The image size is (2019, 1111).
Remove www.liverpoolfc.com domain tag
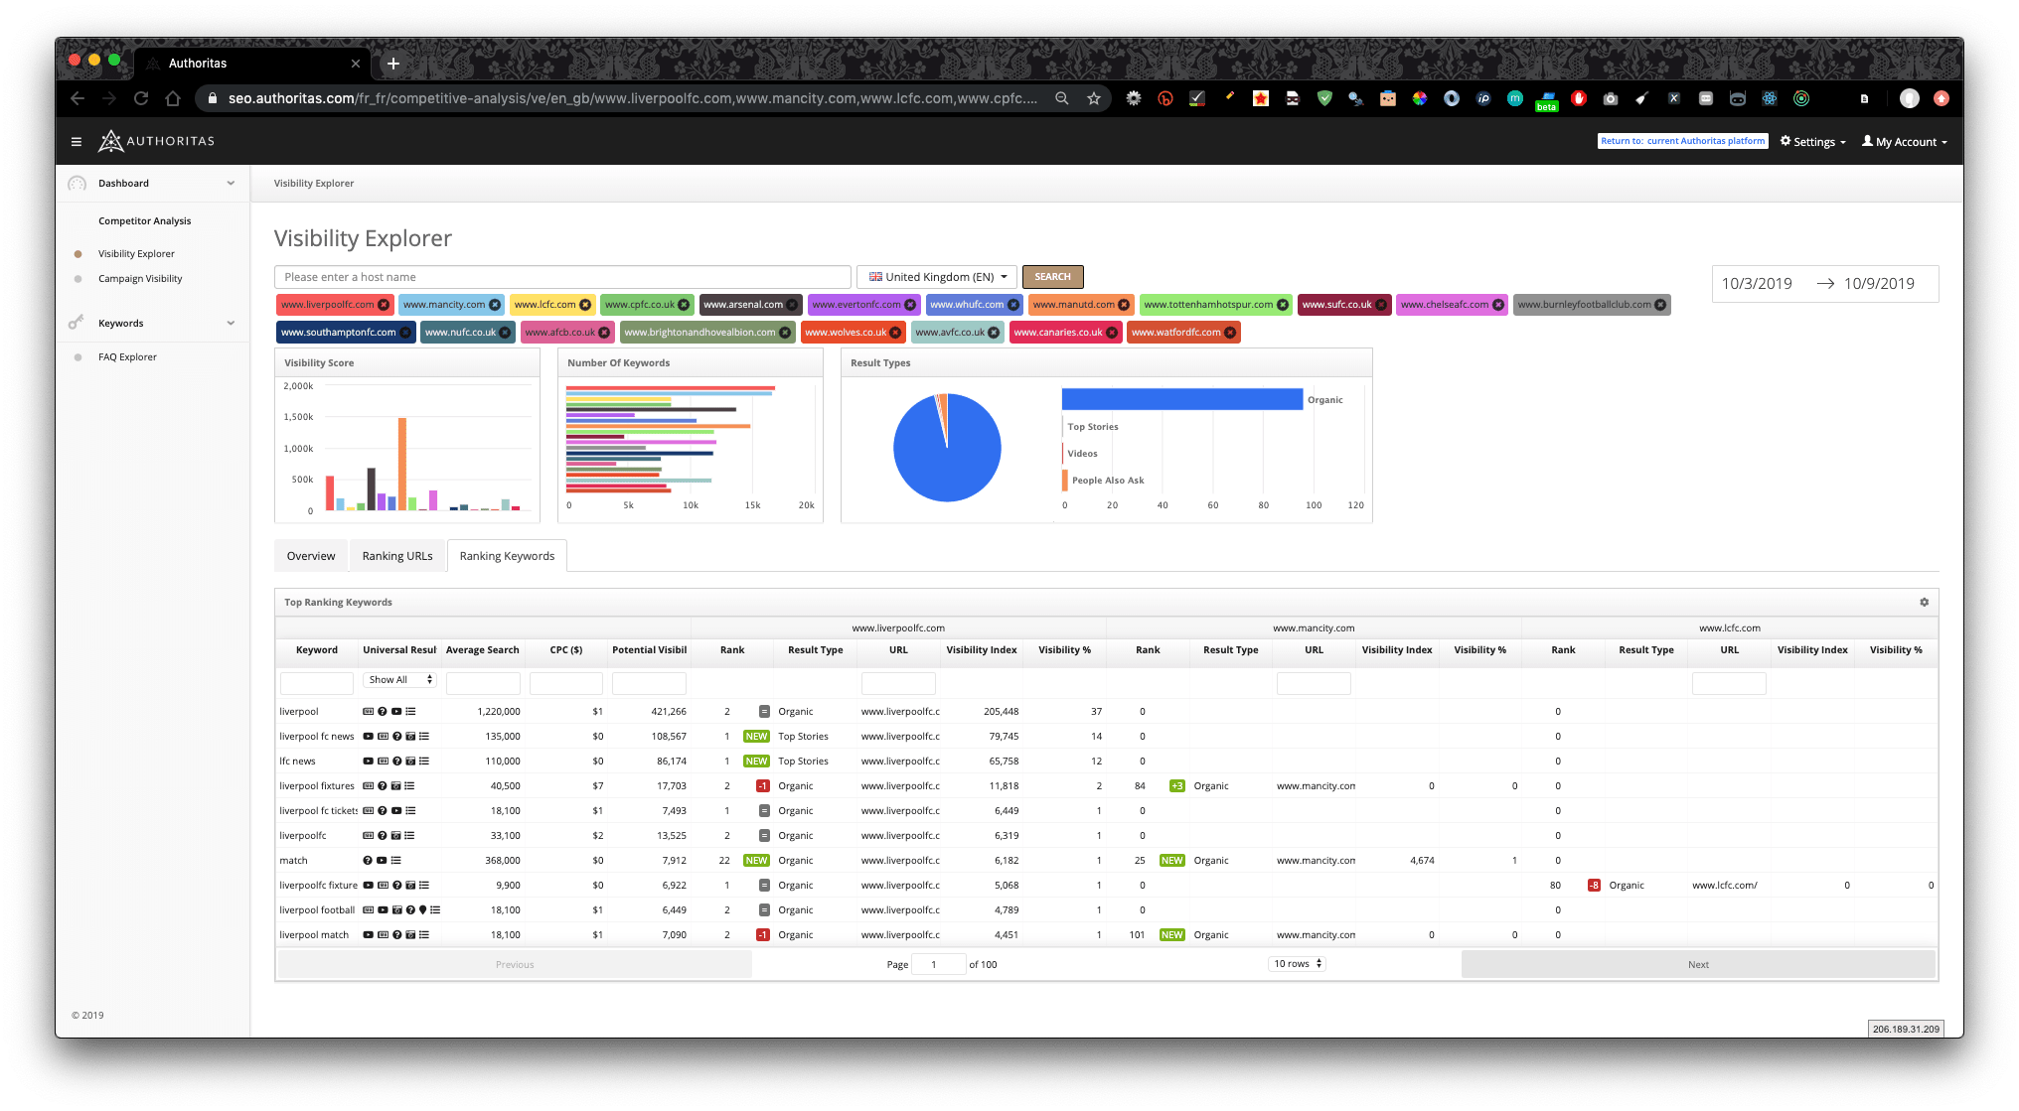coord(384,305)
